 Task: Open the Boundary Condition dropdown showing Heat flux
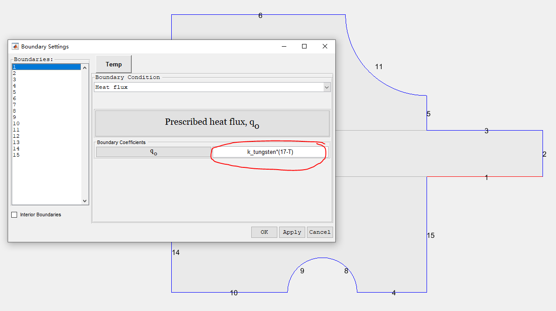[x=211, y=87]
